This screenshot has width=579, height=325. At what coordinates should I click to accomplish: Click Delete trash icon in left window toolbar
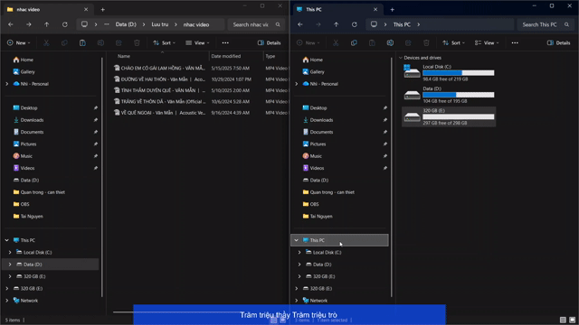click(137, 42)
